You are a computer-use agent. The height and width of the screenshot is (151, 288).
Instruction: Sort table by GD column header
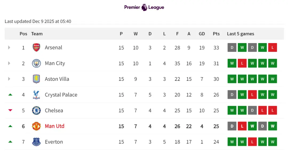[x=202, y=34]
